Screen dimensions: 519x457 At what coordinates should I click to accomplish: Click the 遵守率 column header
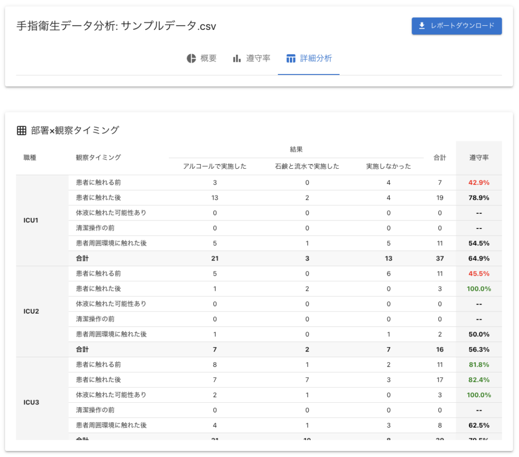click(x=479, y=158)
